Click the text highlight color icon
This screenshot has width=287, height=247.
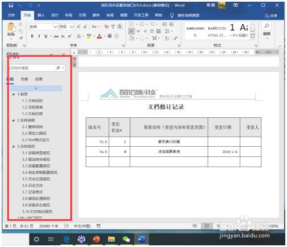(x=88, y=36)
